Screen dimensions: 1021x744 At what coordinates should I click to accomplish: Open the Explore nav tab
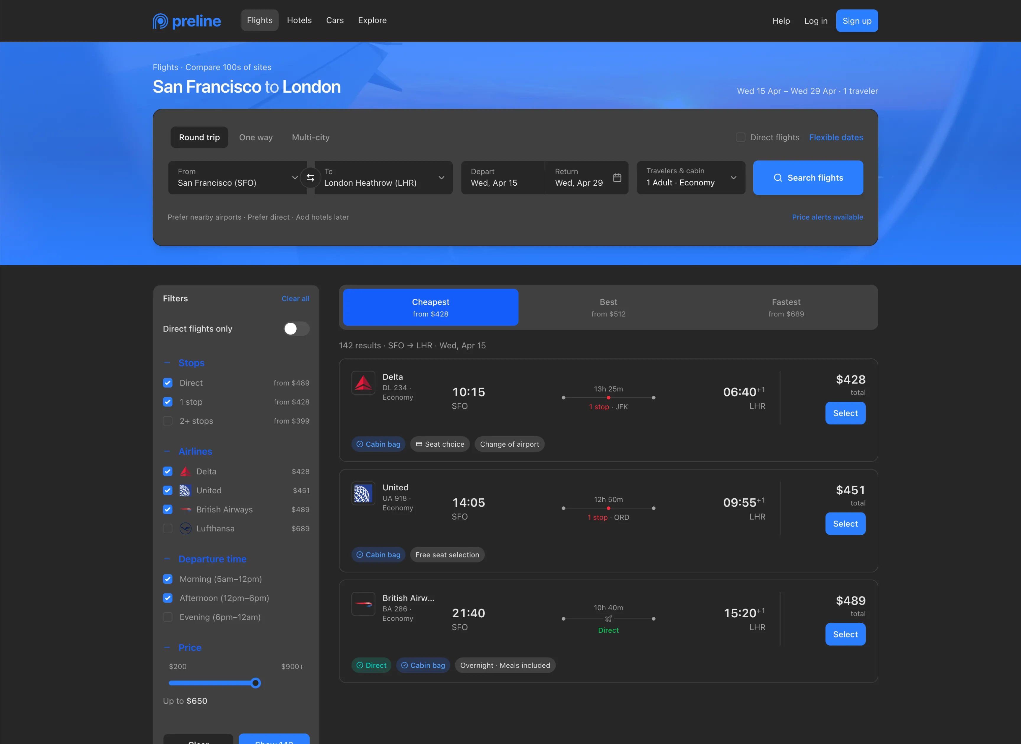tap(372, 20)
